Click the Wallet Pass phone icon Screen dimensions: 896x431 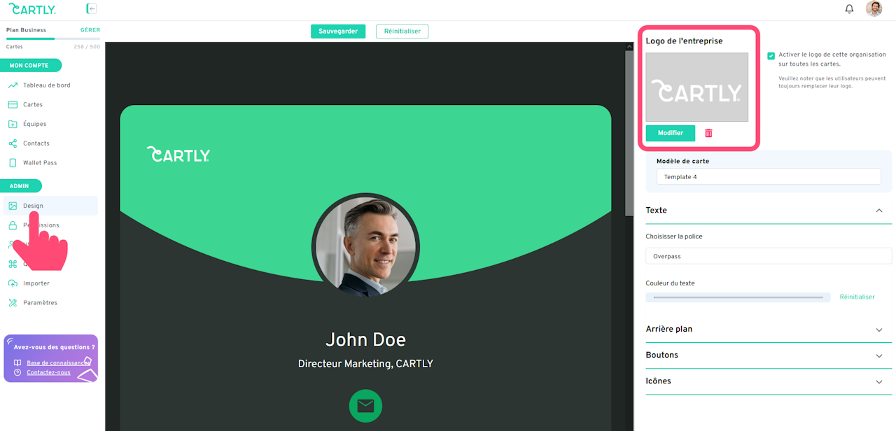(x=13, y=163)
